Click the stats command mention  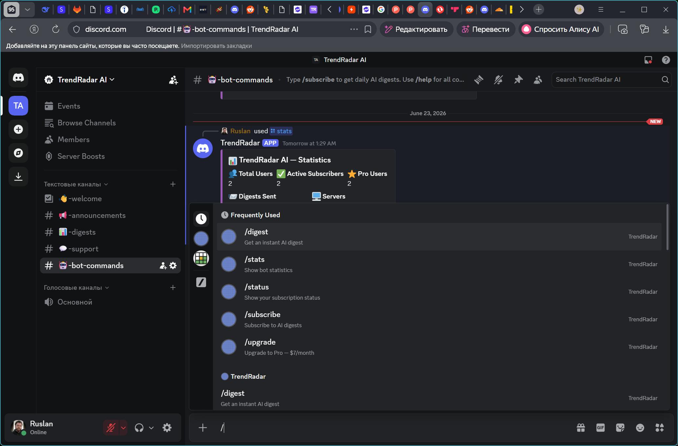pyautogui.click(x=281, y=131)
